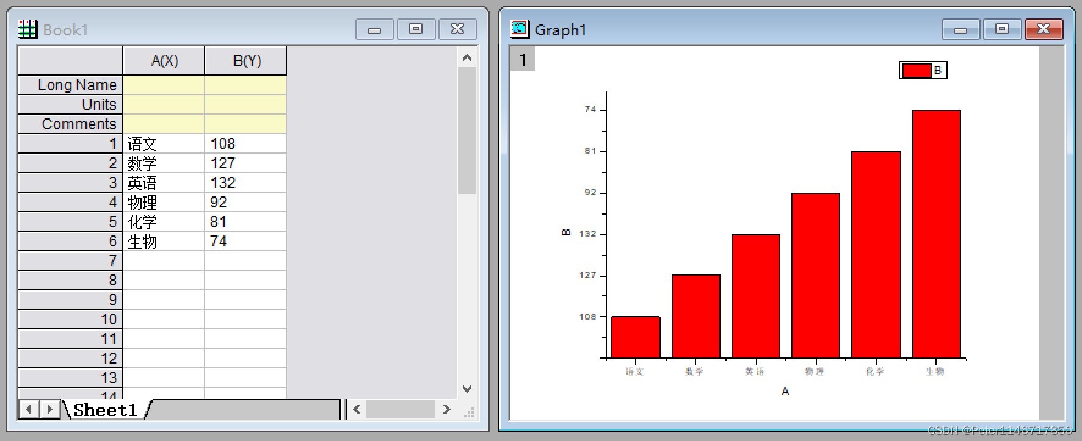
Task: Close the Book1 window
Action: pos(457,29)
